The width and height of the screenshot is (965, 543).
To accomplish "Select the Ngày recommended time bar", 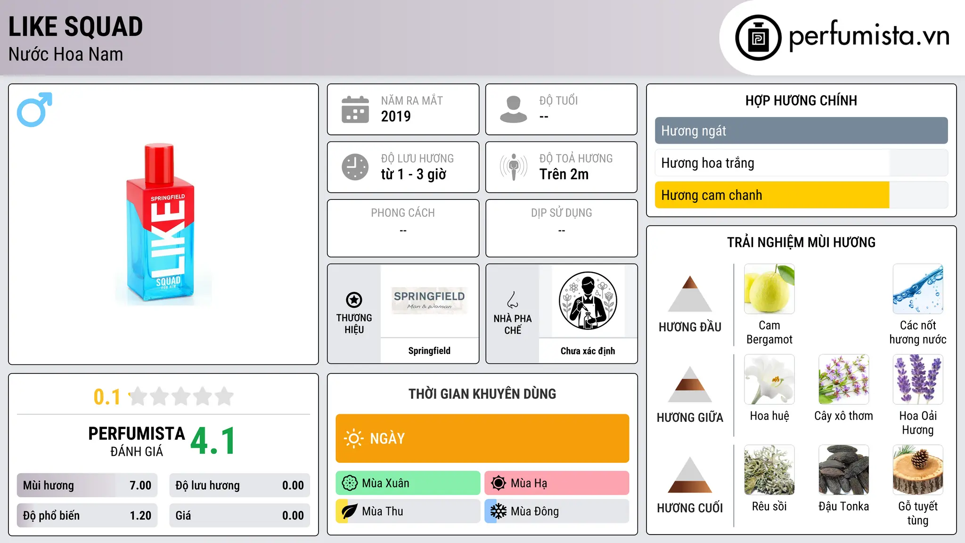I will coord(482,438).
